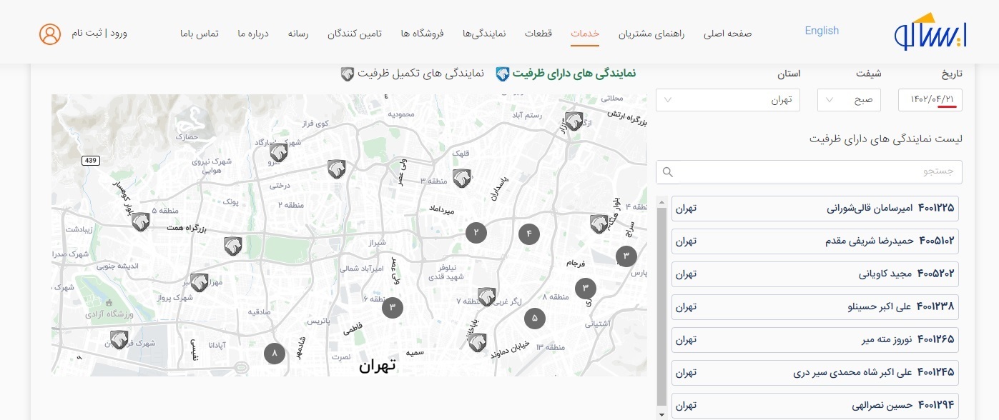Select the dealership marker near بزرگراه همت
This screenshot has height=420, width=999.
140,221
